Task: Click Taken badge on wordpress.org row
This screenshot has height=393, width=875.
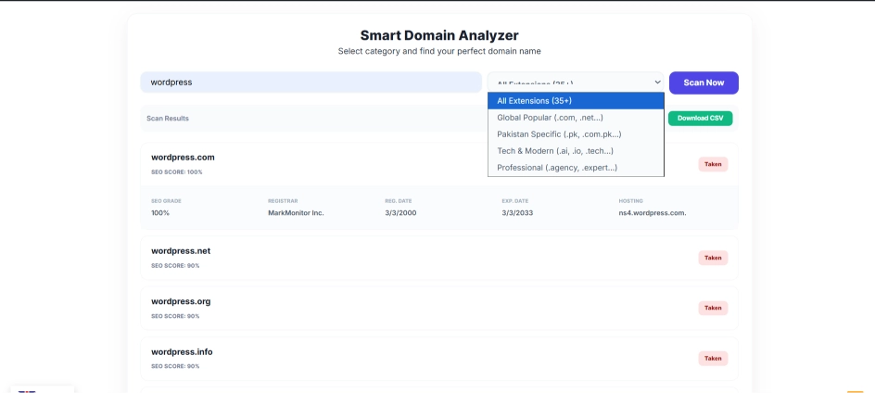Action: coord(713,308)
